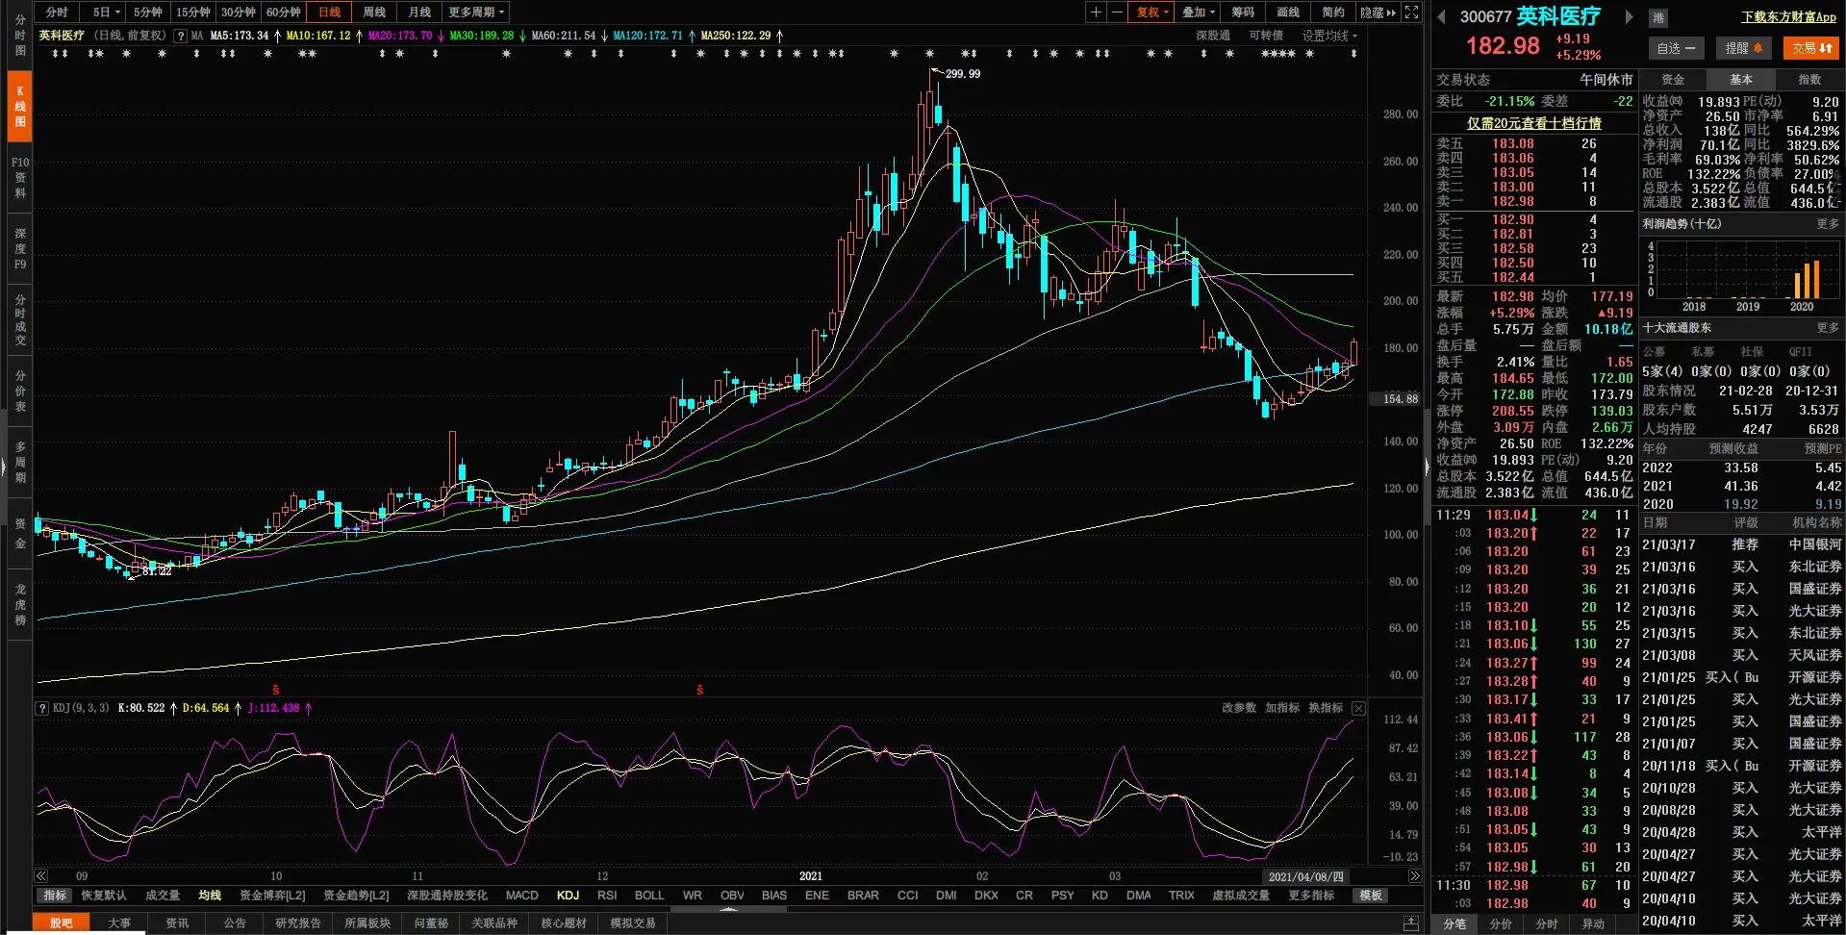
Task: Open 深度F9 sidebar item
Action: tap(20, 249)
